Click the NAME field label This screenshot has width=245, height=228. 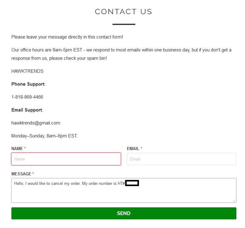click(x=17, y=149)
